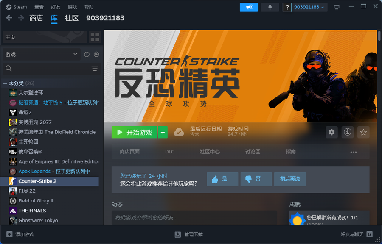Image resolution: width=382 pixels, height=244 pixels.
Task: Click the game info icon
Action: coord(347,132)
